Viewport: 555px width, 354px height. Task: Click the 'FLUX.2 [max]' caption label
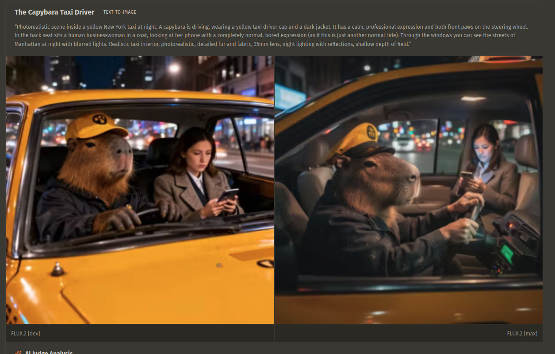click(x=522, y=333)
